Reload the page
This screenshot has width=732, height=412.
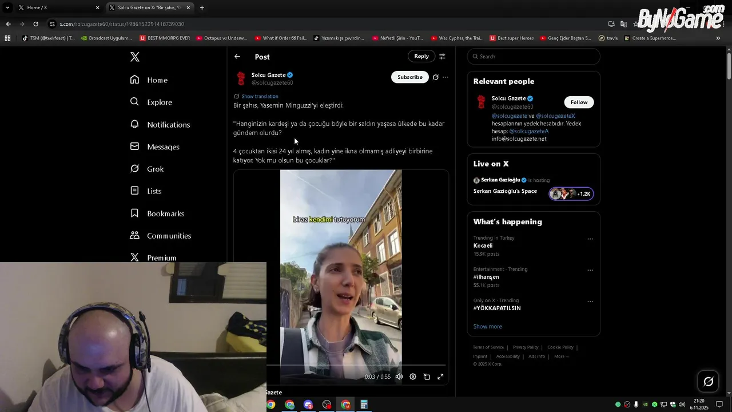[x=35, y=24]
